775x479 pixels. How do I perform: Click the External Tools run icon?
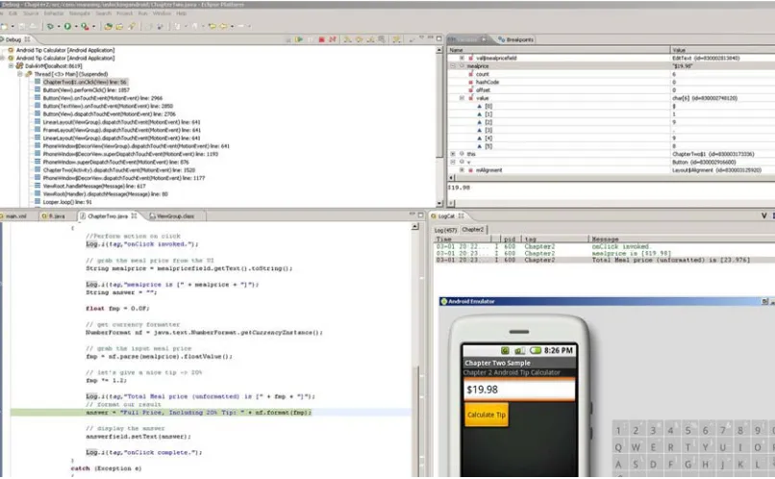tap(85, 26)
